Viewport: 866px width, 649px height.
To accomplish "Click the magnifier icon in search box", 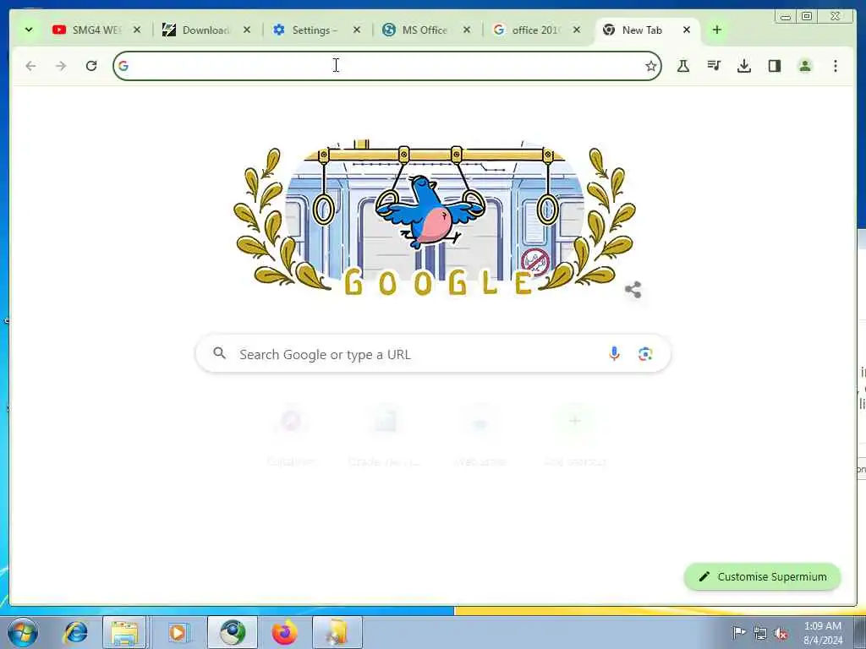I will click(219, 353).
